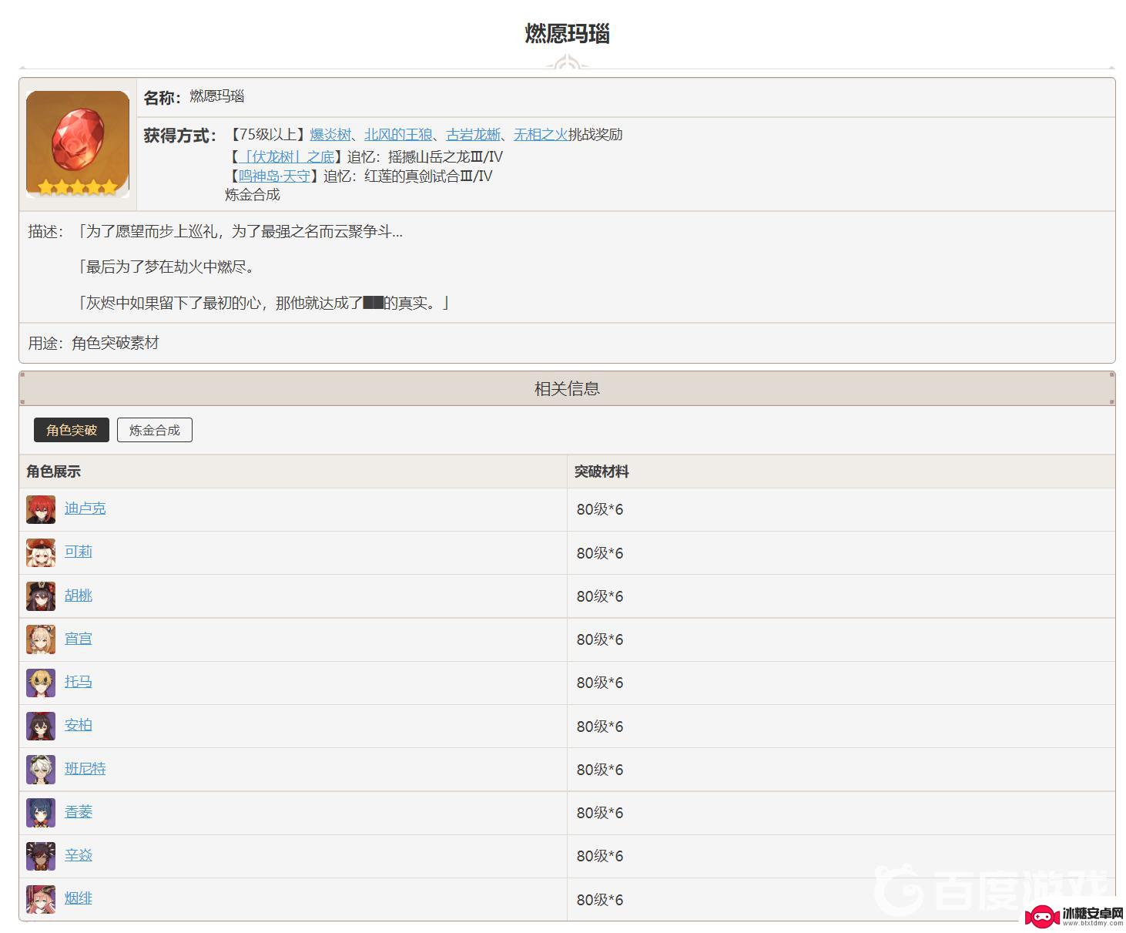Click the 燃愿玛瑙 page title
Viewport: 1126px width, 933px height.
pos(568,34)
